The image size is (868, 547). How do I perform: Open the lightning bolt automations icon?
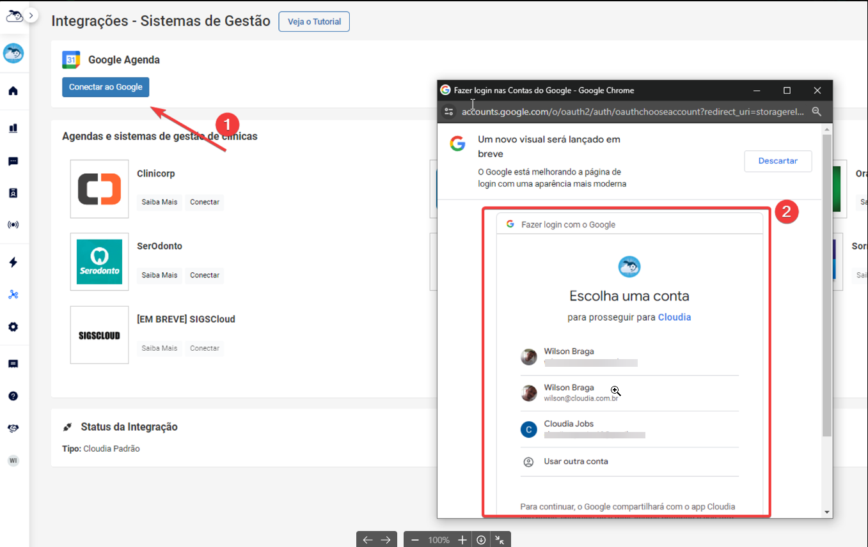click(x=13, y=263)
